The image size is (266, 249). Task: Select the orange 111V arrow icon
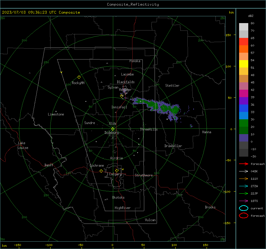pos(244,179)
